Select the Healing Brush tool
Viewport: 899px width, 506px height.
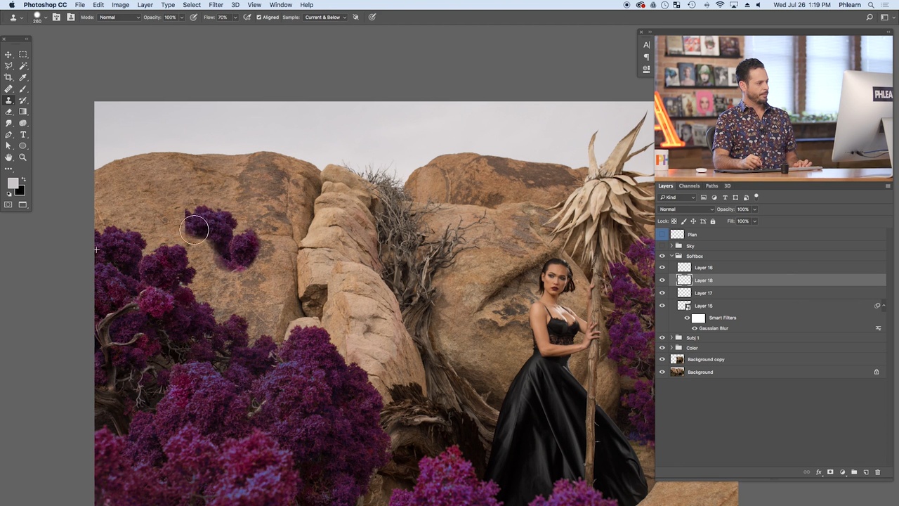click(x=8, y=89)
